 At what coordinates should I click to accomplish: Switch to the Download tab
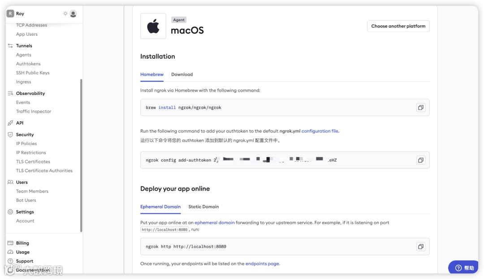182,74
